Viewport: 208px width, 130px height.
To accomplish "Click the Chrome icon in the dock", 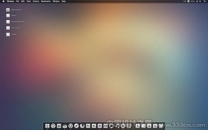I will click(71, 126).
